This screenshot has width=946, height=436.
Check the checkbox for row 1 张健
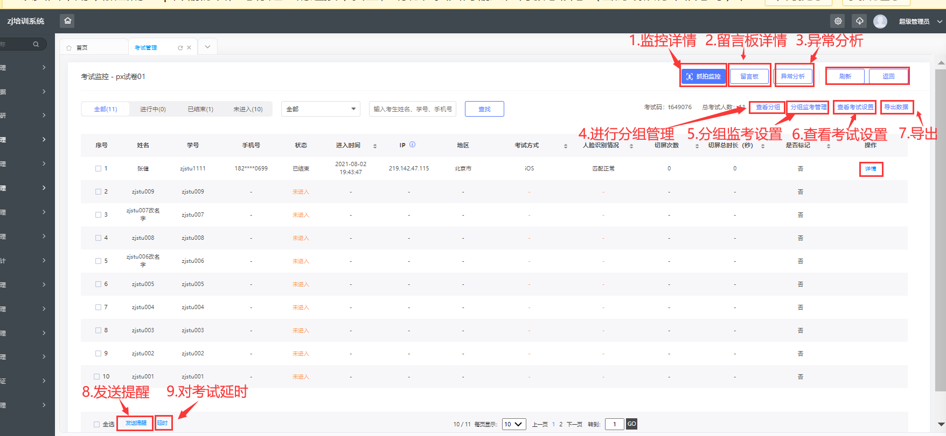point(98,169)
